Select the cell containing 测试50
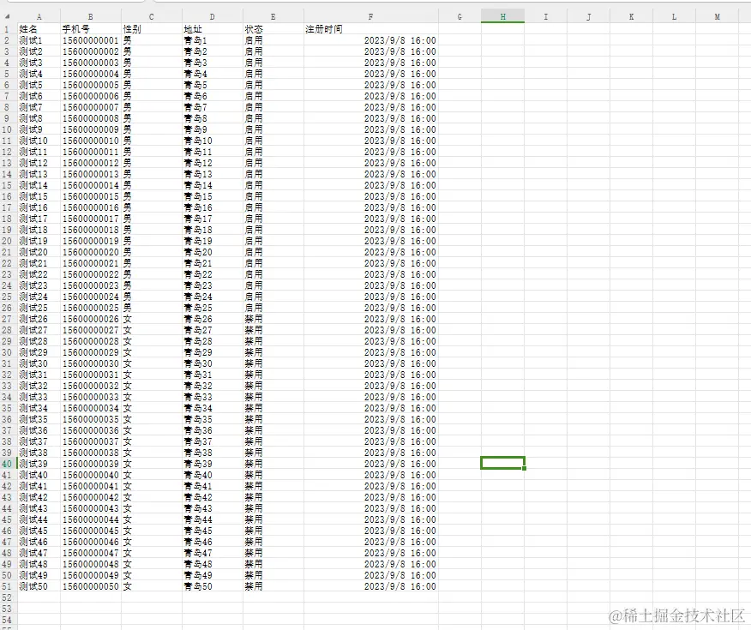The image size is (751, 630). pyautogui.click(x=39, y=587)
